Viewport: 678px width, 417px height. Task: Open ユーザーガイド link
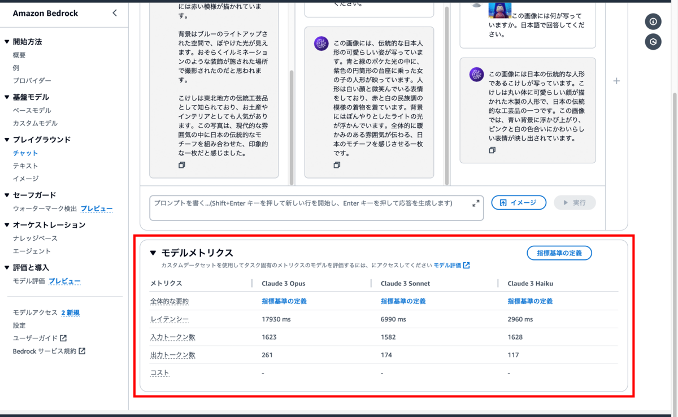coord(35,338)
